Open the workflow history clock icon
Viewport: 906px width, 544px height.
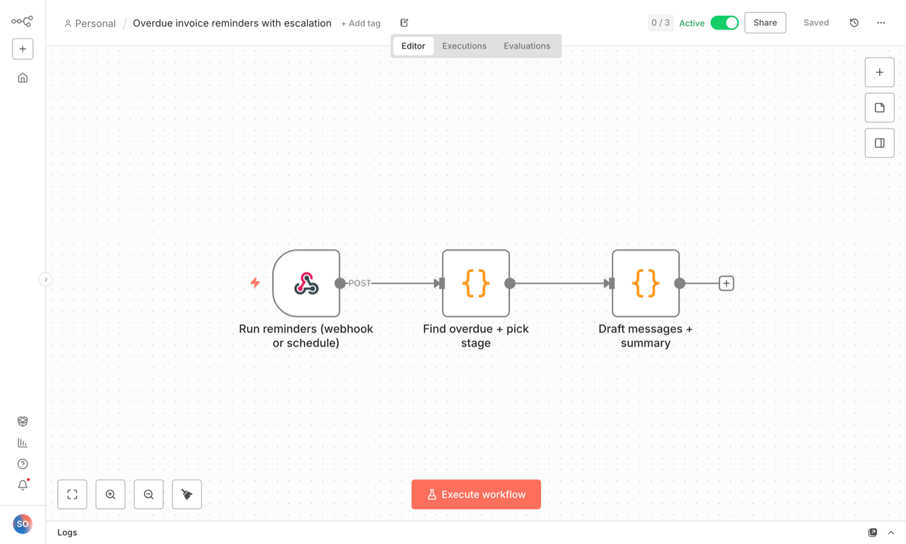tap(854, 23)
